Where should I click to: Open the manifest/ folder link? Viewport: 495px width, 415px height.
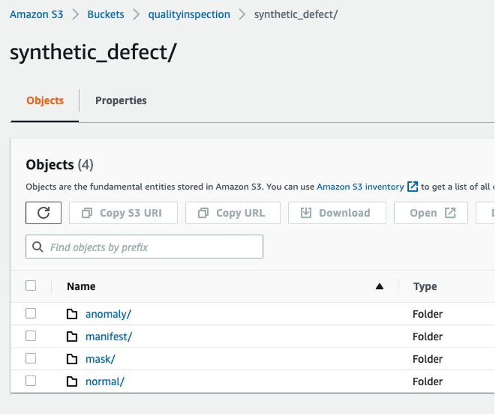click(109, 337)
